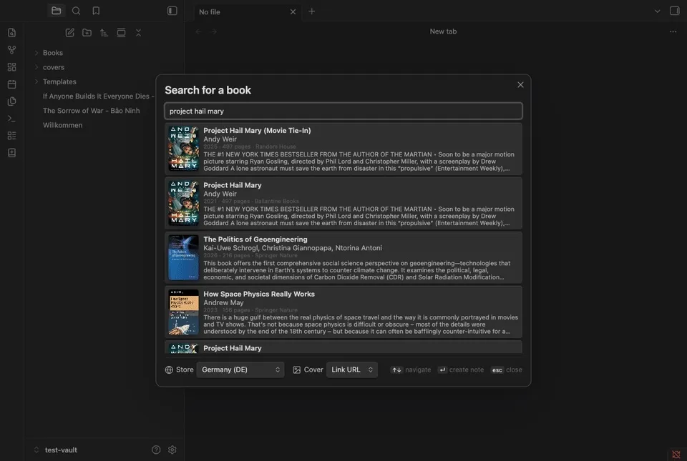Open the search magnifier in sidebar header
687x461 pixels.
76,11
